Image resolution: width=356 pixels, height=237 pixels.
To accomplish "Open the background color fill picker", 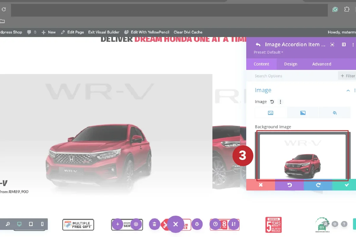I will pyautogui.click(x=335, y=113).
